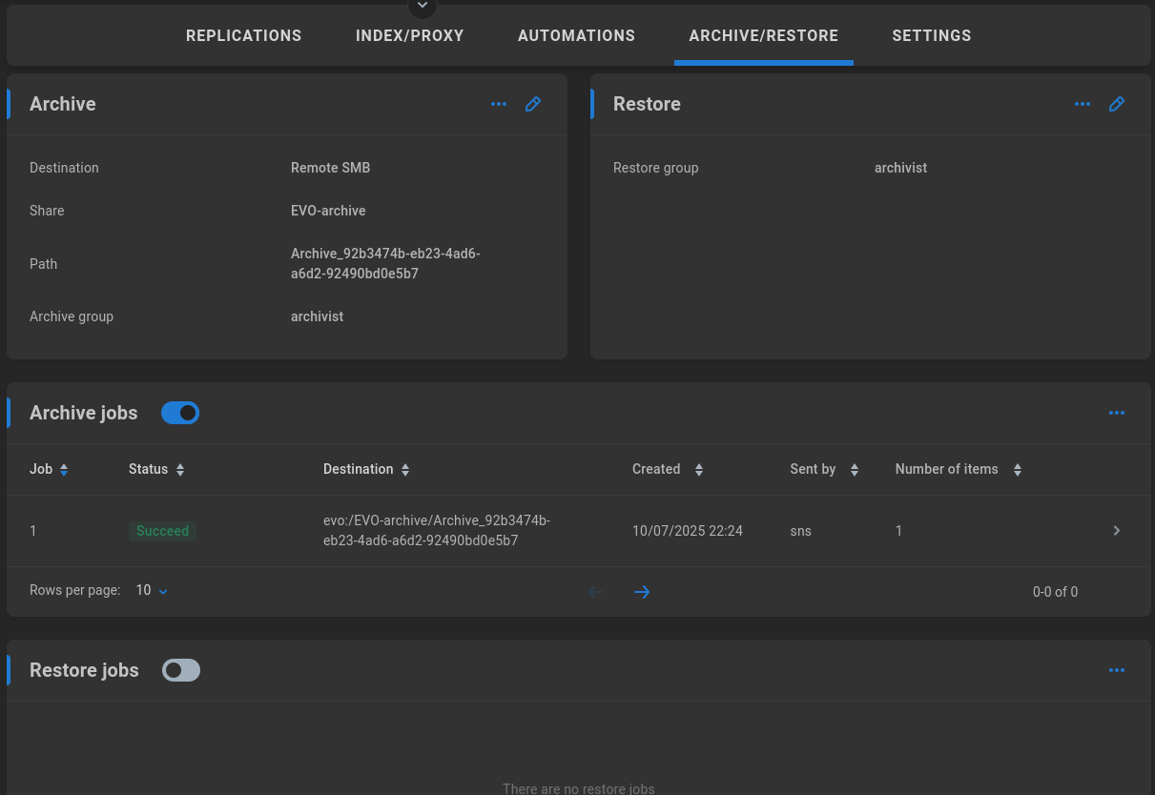This screenshot has height=795, width=1155.
Task: Switch to the Automations tab
Action: 576,36
